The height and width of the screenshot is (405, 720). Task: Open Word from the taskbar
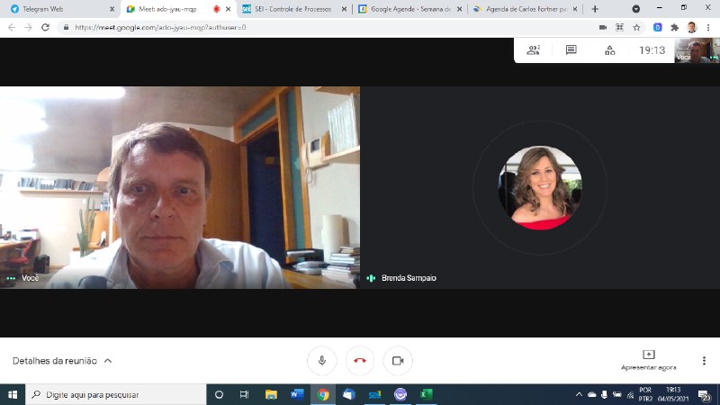point(297,394)
